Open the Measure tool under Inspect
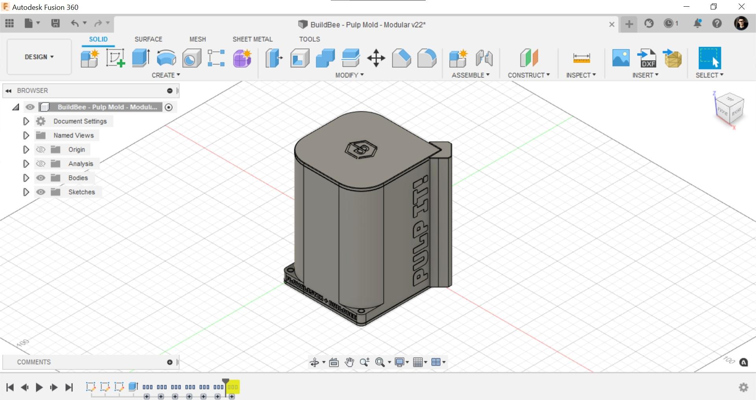756x400 pixels. click(581, 58)
